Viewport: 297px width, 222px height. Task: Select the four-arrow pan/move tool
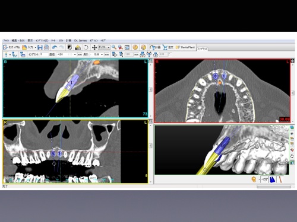(x=94, y=47)
